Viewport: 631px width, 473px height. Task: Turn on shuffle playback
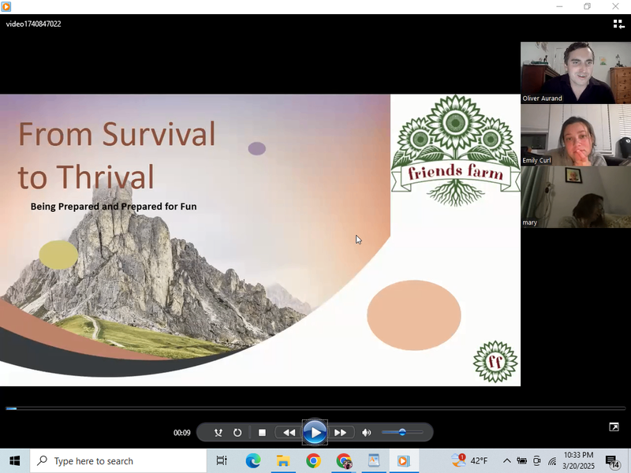point(218,433)
